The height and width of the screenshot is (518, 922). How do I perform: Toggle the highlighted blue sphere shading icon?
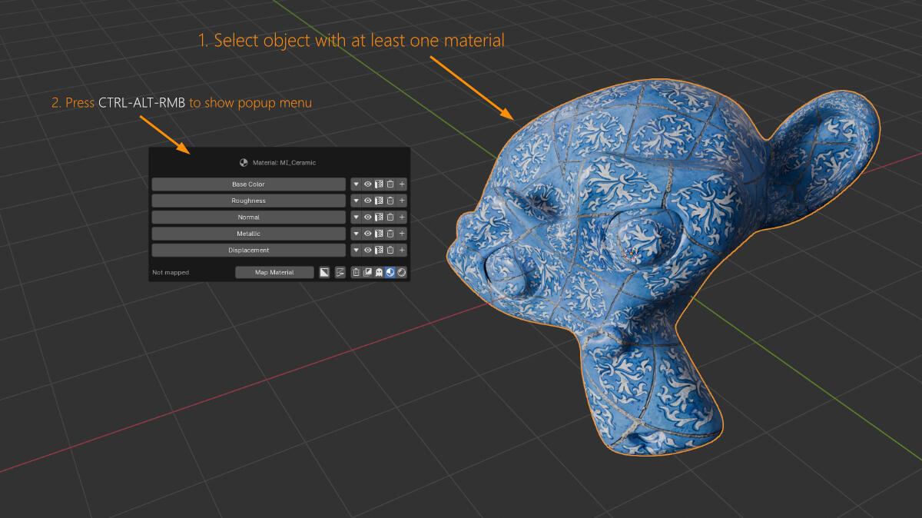click(390, 272)
